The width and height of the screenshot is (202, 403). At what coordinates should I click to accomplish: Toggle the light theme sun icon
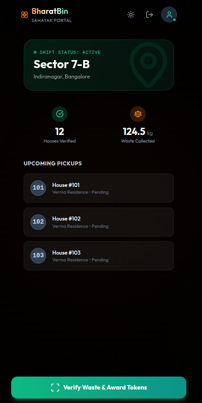[131, 15]
